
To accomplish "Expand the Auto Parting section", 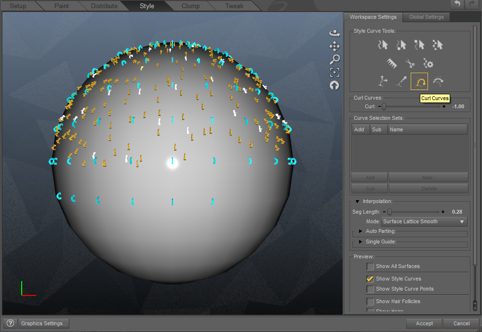I will [361, 231].
